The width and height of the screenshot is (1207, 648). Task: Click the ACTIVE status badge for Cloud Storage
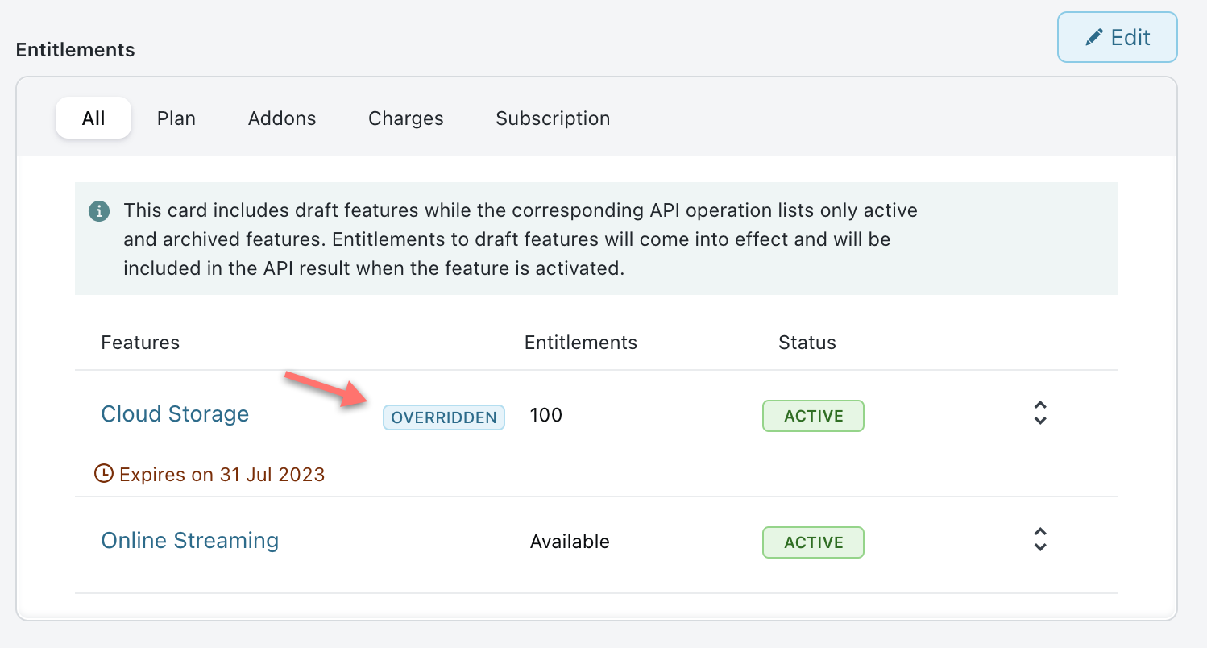click(813, 416)
